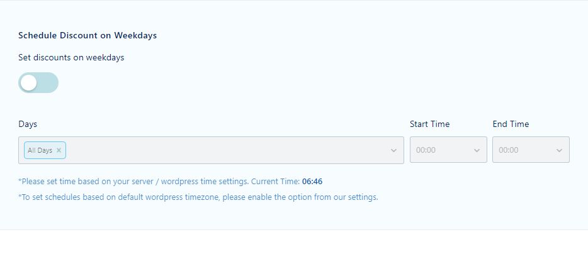Click the "Current Time:" label text
The image size is (588, 264).
click(276, 182)
